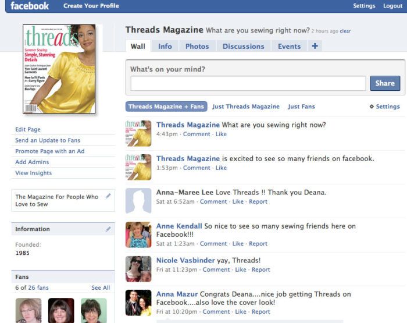Open the Info tab

point(165,46)
